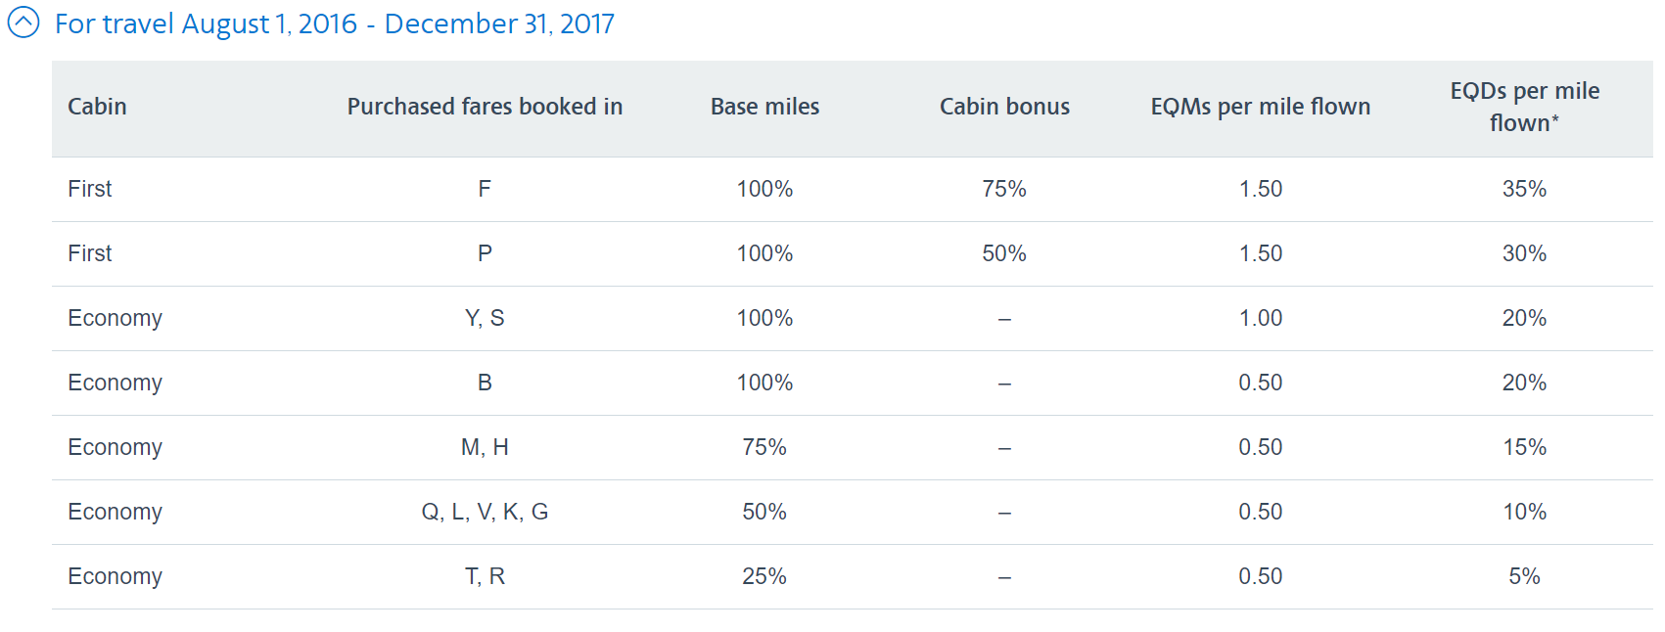Click the Cabin column header
This screenshot has height=632, width=1665.
tap(97, 107)
